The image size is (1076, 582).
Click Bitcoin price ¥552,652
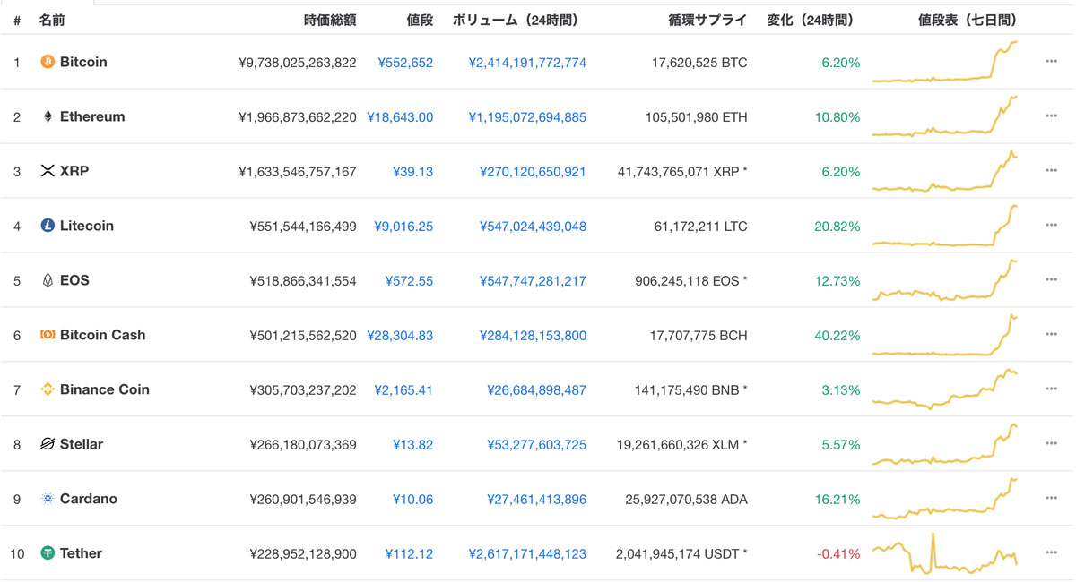(405, 63)
